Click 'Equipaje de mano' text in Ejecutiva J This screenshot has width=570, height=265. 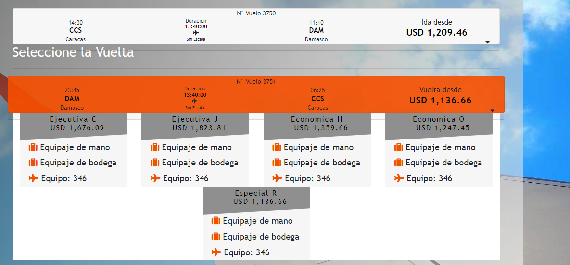(x=197, y=148)
